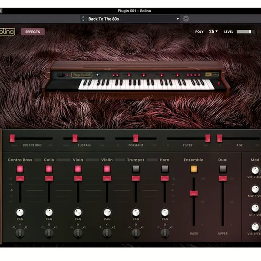This screenshot has width=261, height=261.
Task: Enable the Dual mode button
Action: 223,169
